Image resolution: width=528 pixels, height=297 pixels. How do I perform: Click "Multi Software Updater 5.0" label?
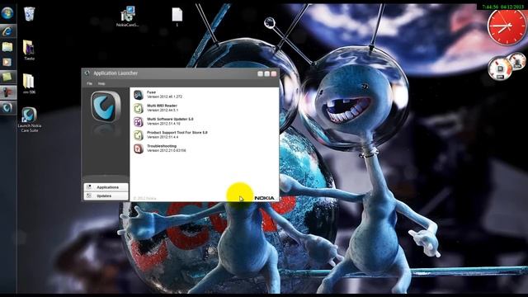click(170, 119)
